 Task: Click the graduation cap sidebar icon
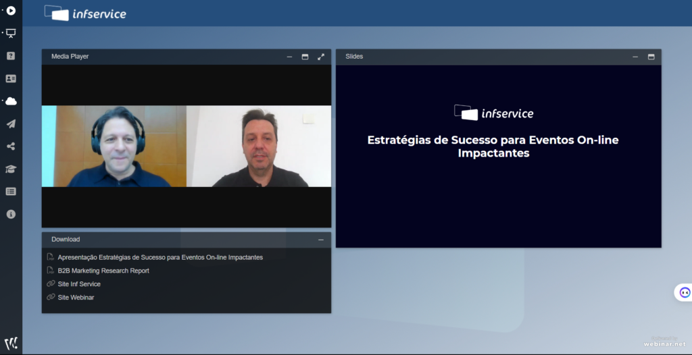pos(11,169)
